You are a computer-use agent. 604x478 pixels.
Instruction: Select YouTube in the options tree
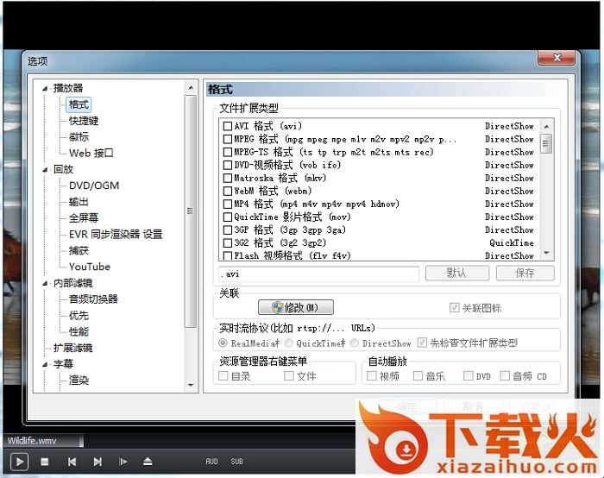point(89,267)
